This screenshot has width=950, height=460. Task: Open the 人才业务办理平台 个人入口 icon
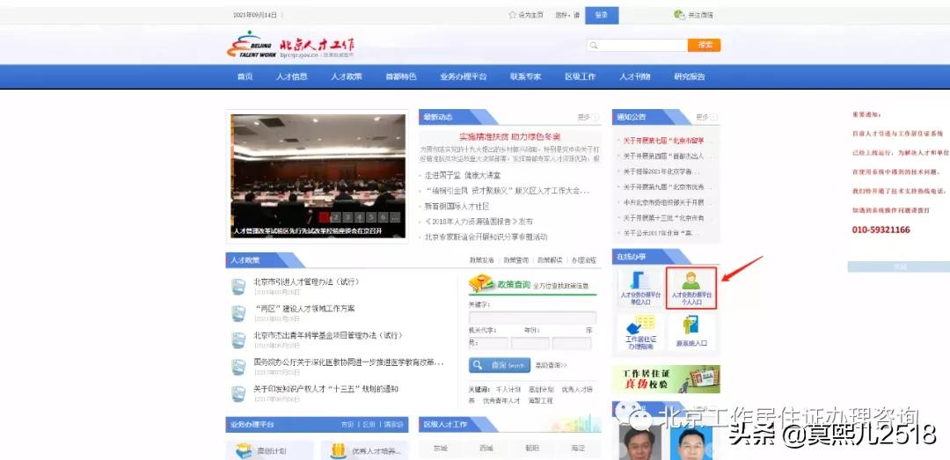click(x=691, y=288)
